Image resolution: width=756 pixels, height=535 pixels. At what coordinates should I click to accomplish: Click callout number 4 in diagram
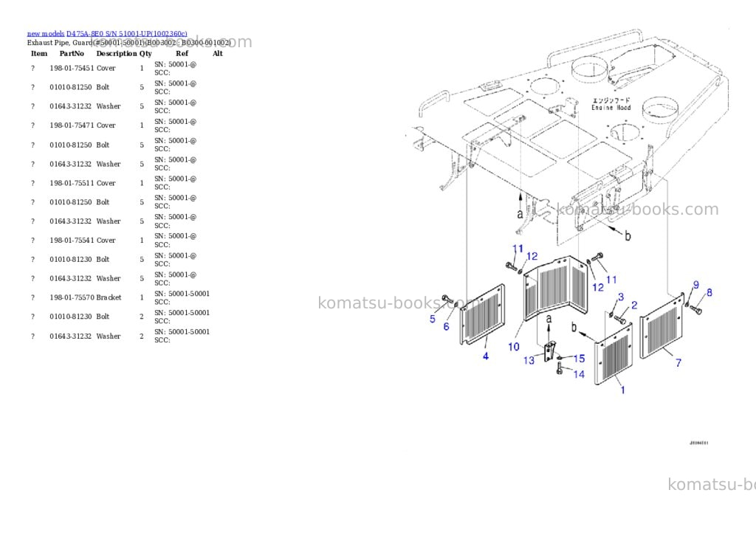[x=486, y=356]
